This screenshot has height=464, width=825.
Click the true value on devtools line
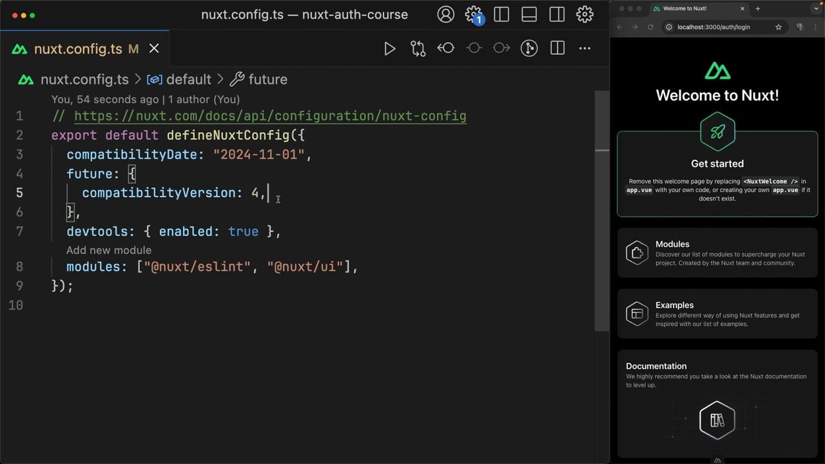click(x=243, y=231)
